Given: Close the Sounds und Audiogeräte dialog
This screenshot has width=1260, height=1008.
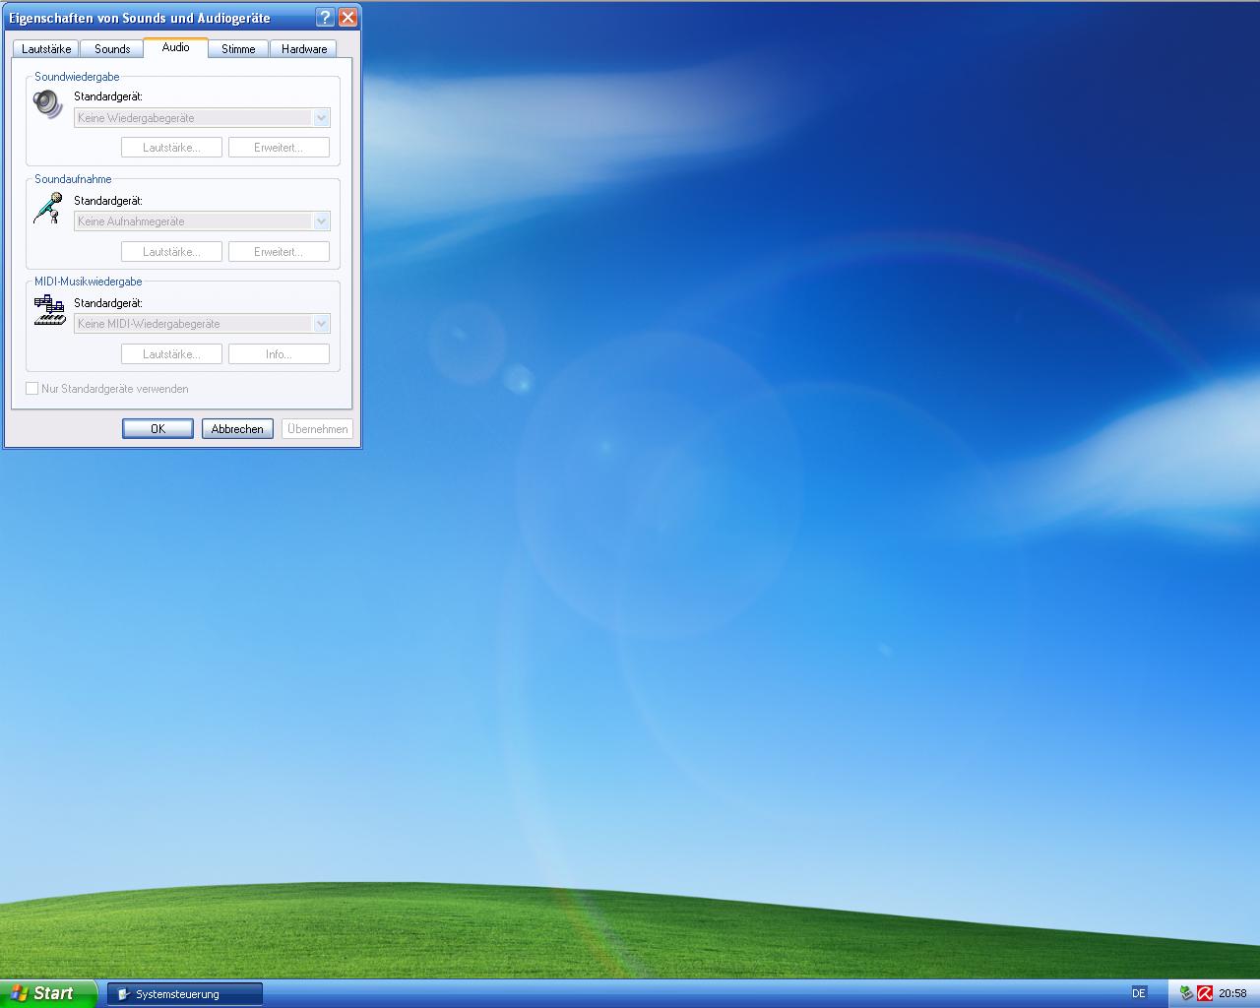Looking at the screenshot, I should coord(347,18).
